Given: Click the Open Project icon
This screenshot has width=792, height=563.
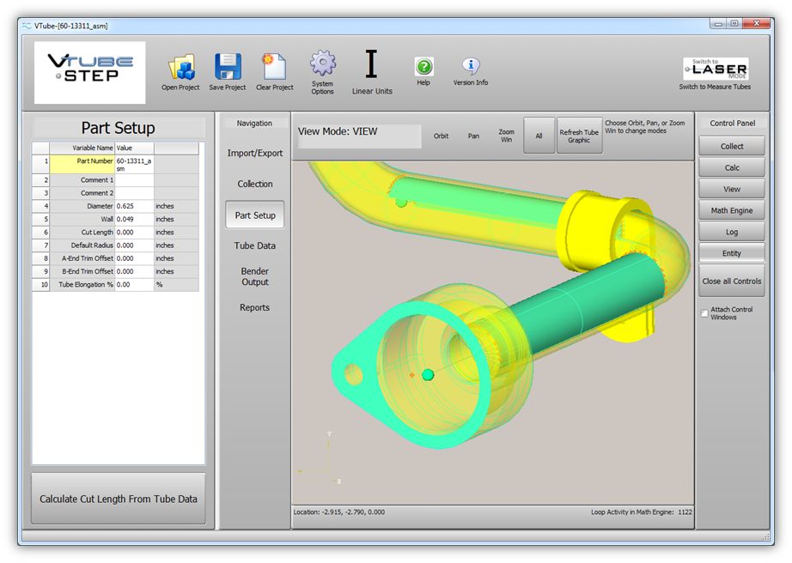Looking at the screenshot, I should coord(181,67).
